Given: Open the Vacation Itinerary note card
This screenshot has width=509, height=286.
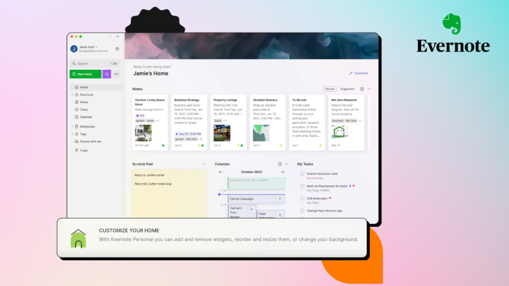Looking at the screenshot, I should [x=268, y=123].
